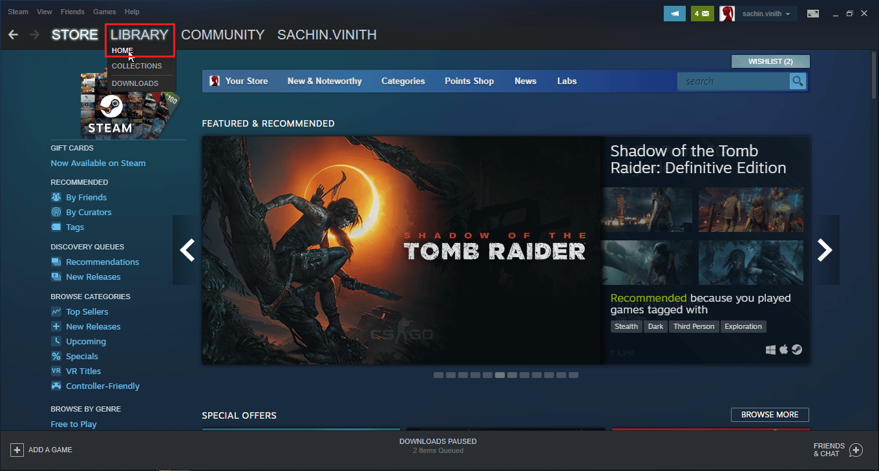Viewport: 879px width, 471px height.
Task: Open the Categories store menu
Action: (x=403, y=81)
